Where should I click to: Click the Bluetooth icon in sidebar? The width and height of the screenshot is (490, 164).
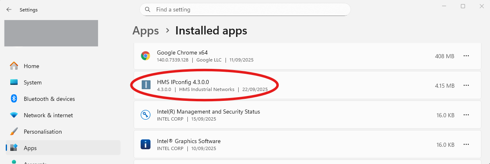[x=14, y=99]
